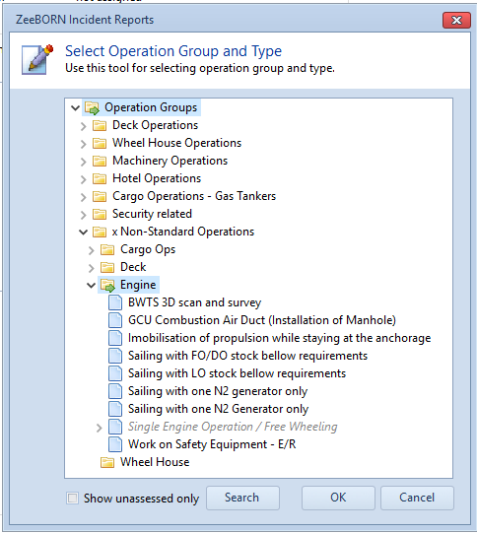The height and width of the screenshot is (534, 477).
Task: Click the Engine open folder icon
Action: click(108, 285)
